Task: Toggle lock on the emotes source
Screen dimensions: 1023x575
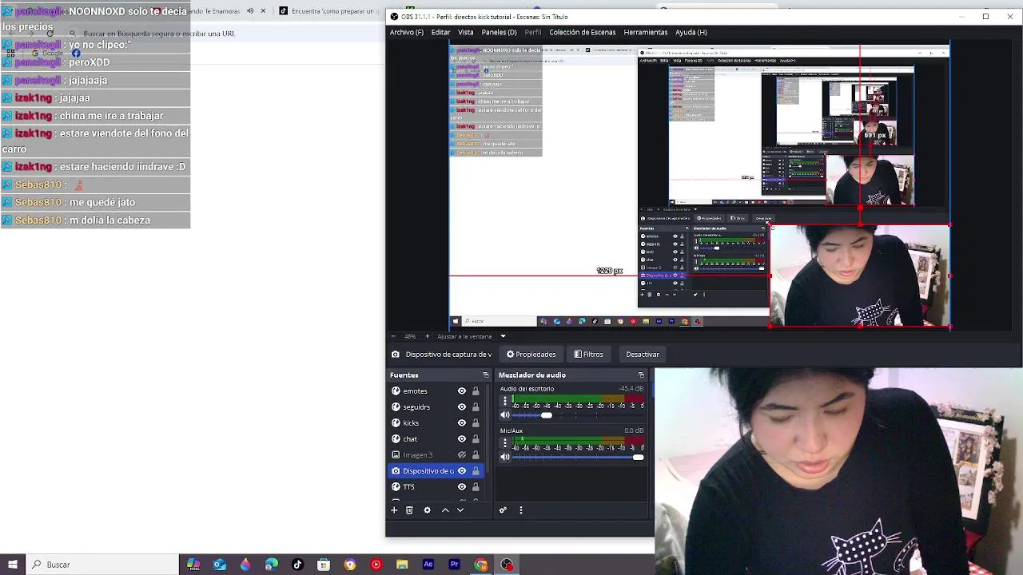Action: [476, 391]
